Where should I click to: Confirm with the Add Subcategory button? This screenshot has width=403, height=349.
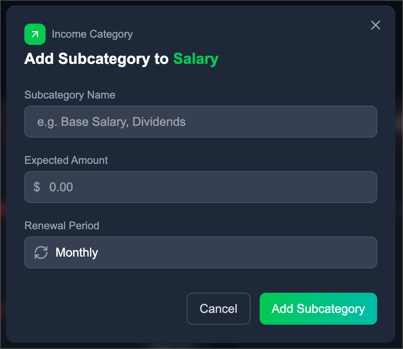(318, 309)
